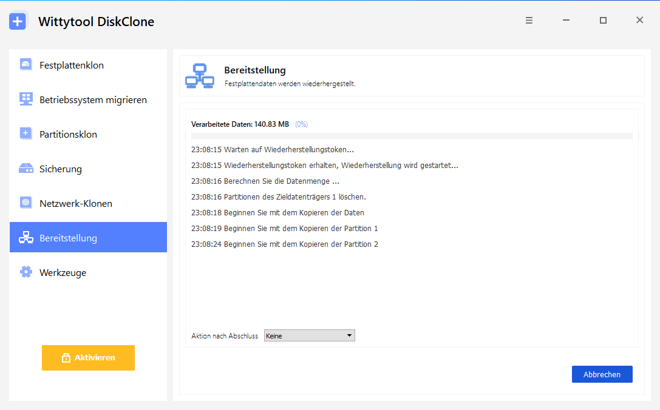Click the restore progress bar
This screenshot has height=410, width=660.
pyautogui.click(x=412, y=136)
